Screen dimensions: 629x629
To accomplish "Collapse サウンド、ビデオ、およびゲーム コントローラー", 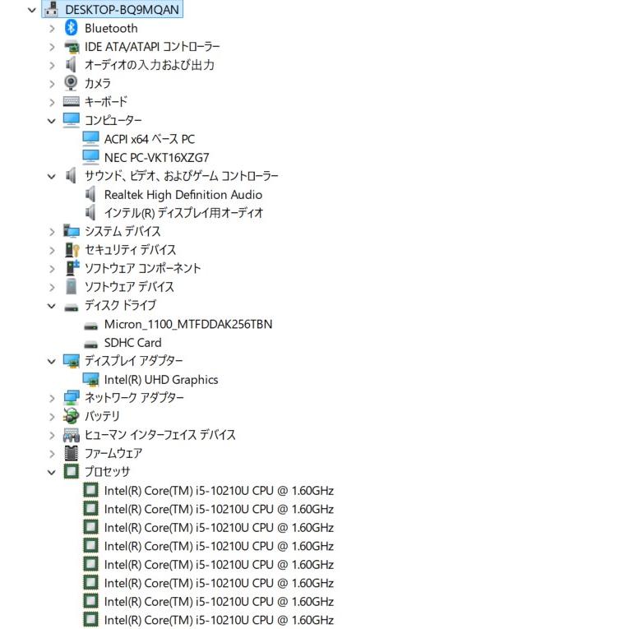I will click(51, 176).
